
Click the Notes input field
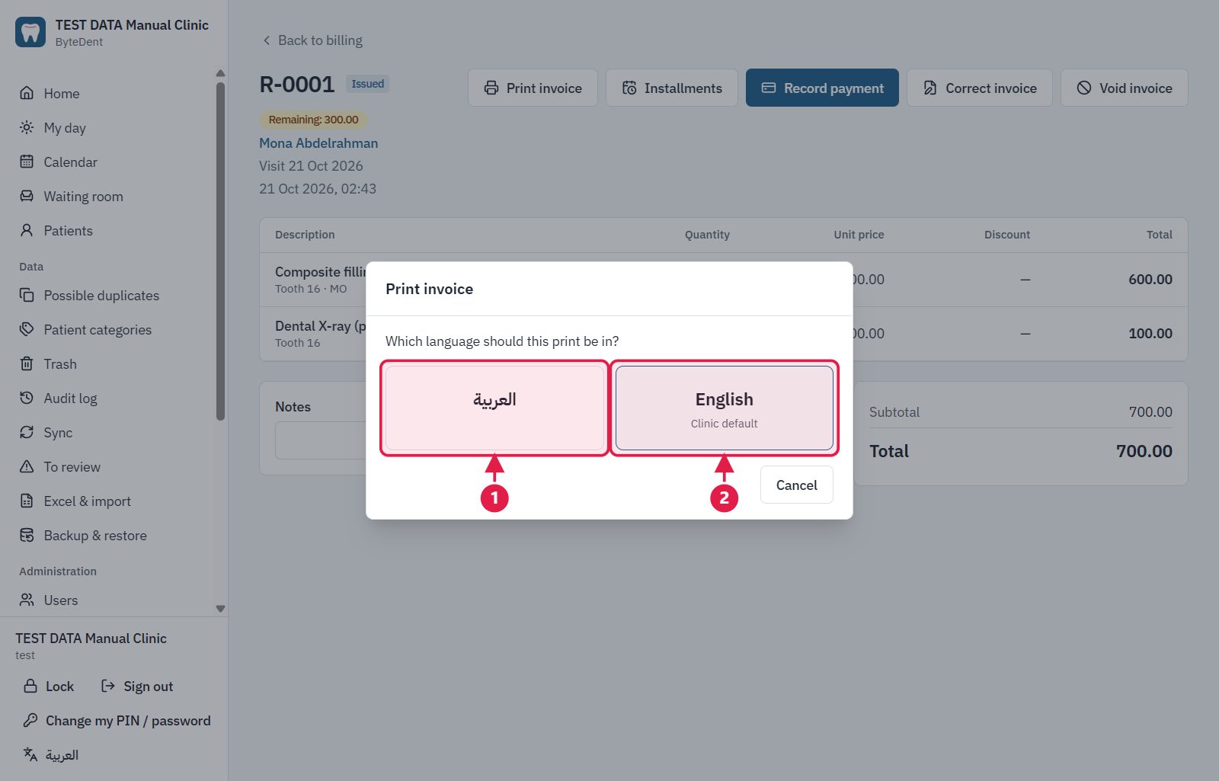pyautogui.click(x=321, y=440)
